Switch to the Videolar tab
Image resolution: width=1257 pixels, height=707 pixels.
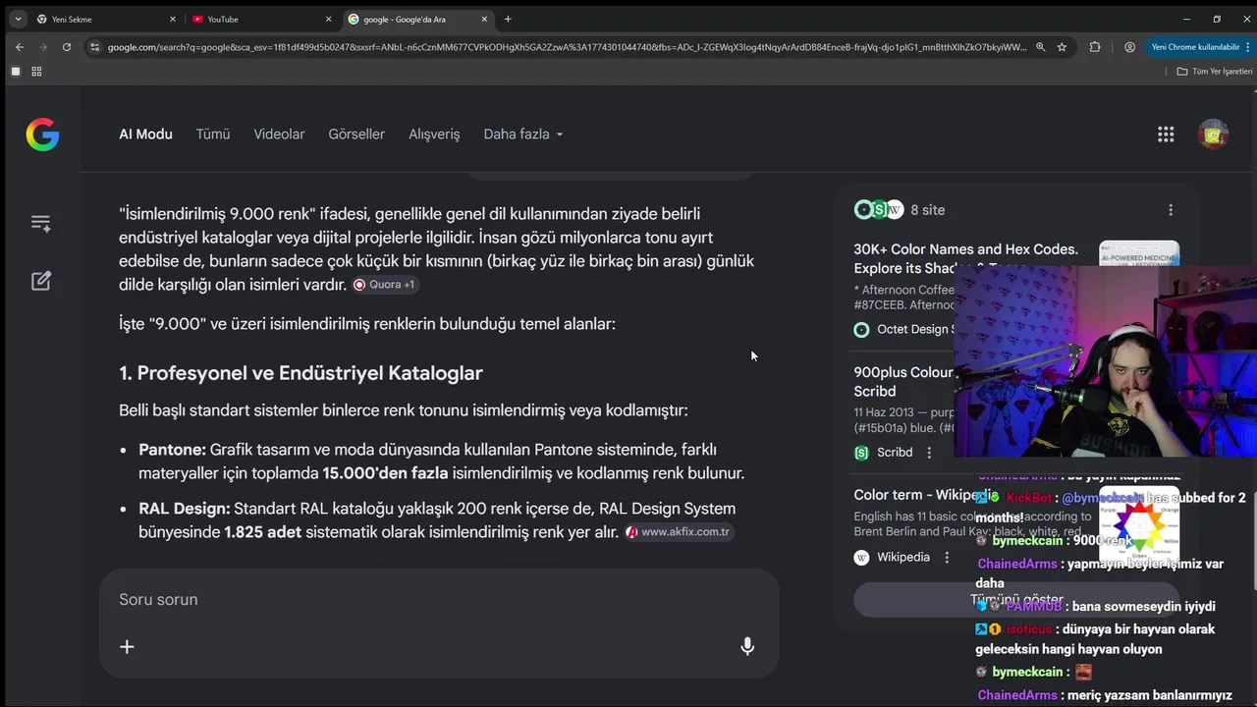pos(279,135)
